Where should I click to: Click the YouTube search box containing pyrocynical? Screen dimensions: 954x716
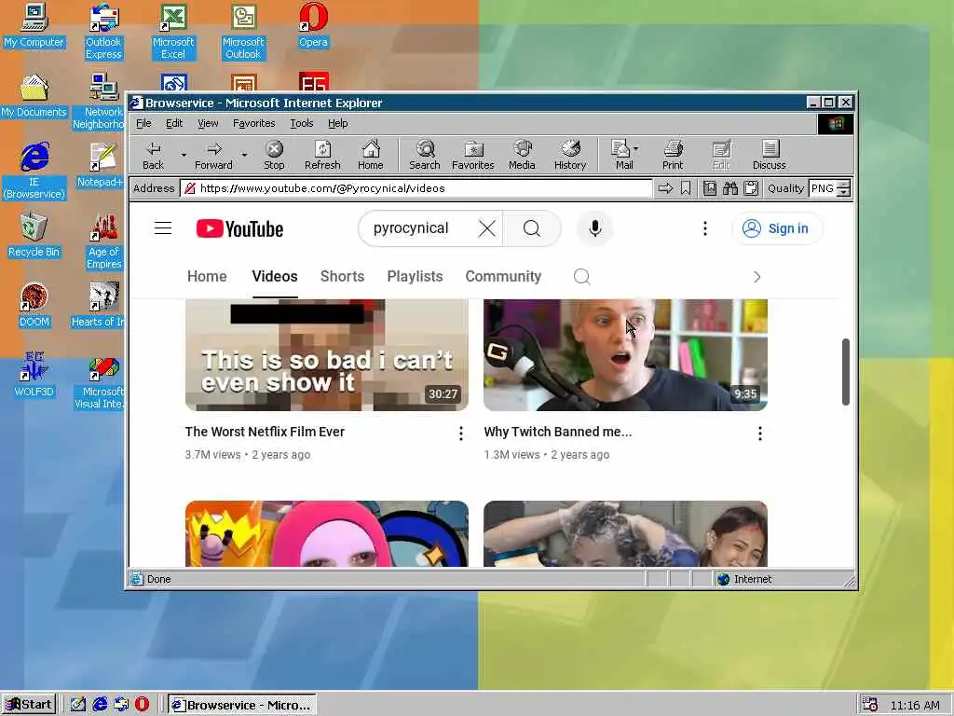[420, 229]
